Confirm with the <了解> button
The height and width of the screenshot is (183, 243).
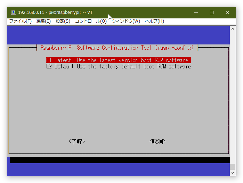point(77,142)
